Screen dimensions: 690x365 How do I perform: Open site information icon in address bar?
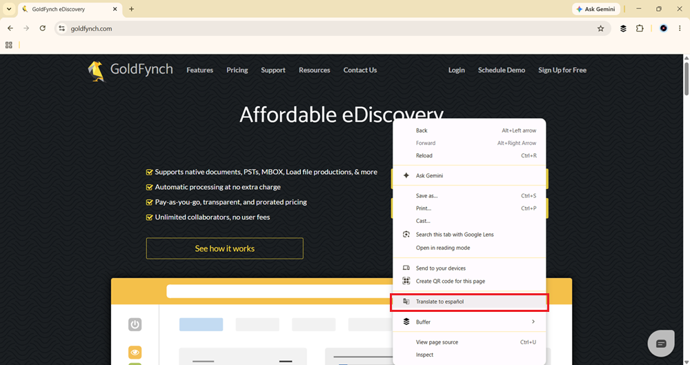pos(62,28)
